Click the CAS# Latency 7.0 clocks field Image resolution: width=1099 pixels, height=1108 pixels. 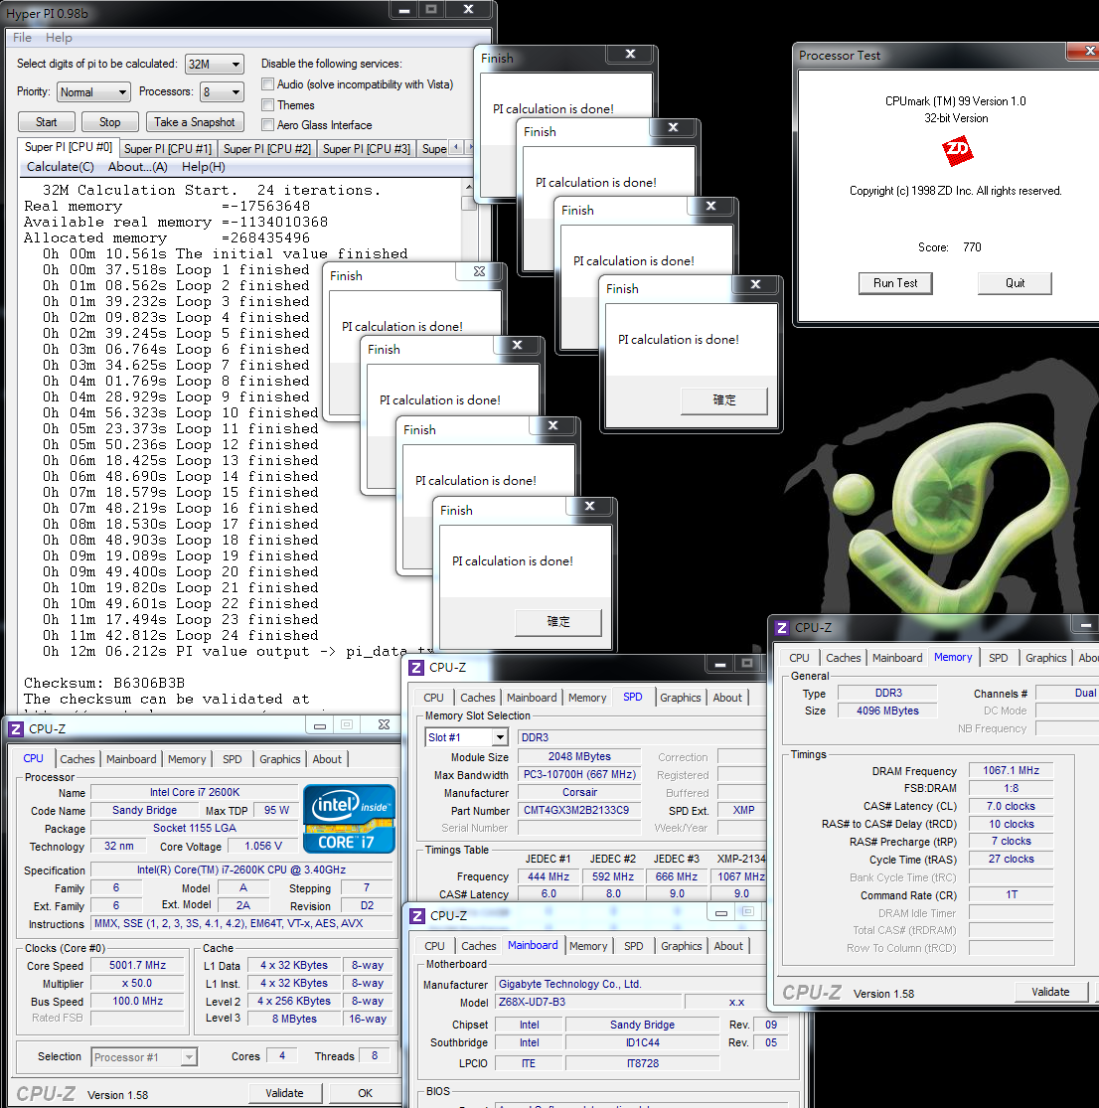point(1011,806)
